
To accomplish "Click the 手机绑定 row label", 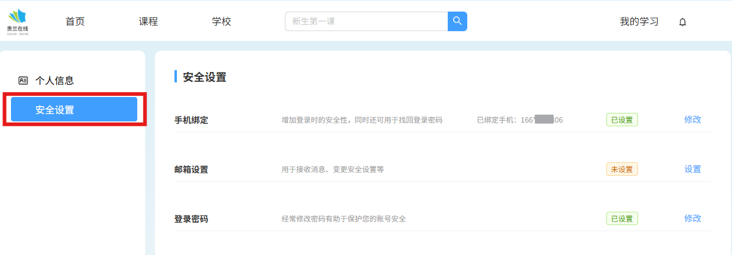I will pyautogui.click(x=191, y=120).
